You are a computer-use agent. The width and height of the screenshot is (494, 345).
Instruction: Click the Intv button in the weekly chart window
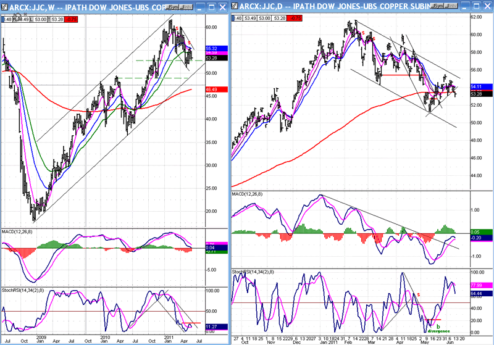click(186, 7)
